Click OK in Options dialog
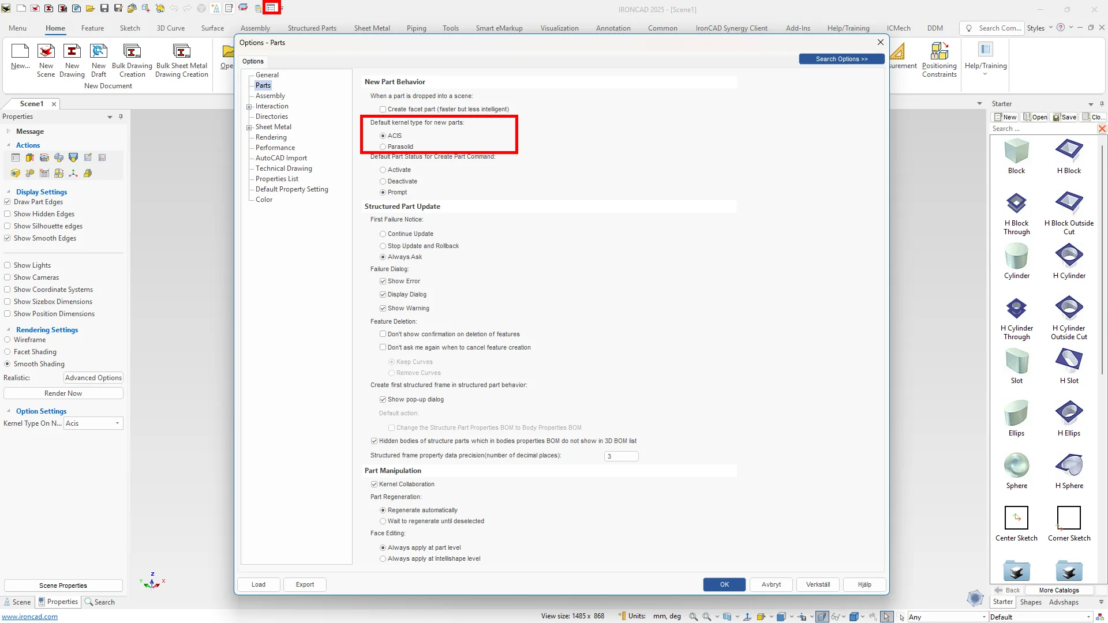The width and height of the screenshot is (1108, 623). 724,584
